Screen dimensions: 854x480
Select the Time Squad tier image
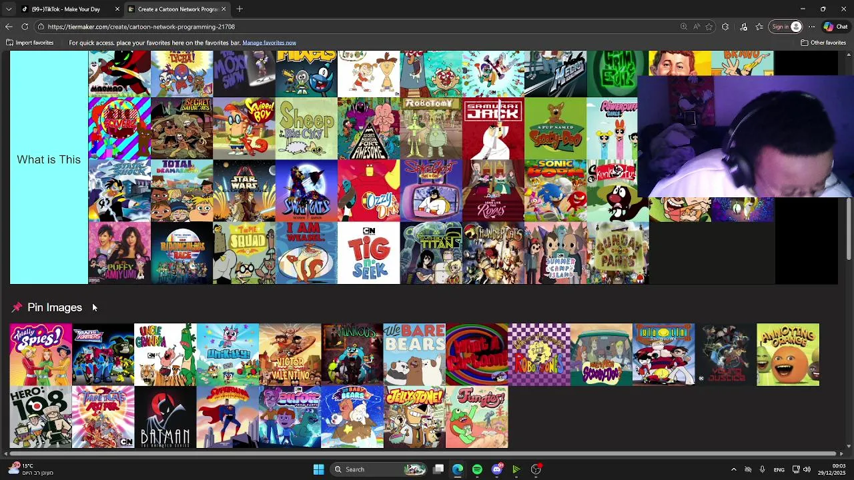tap(244, 253)
